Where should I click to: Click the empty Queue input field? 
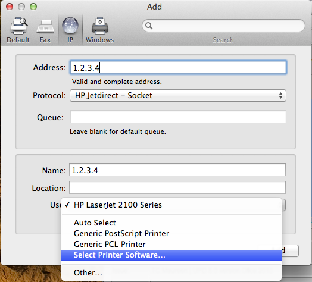[178, 117]
